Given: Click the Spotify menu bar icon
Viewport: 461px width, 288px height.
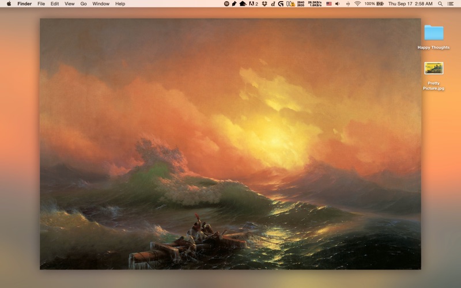Looking at the screenshot, I should click(226, 4).
